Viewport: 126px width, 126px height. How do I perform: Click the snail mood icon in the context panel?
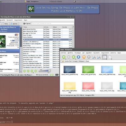16,35
